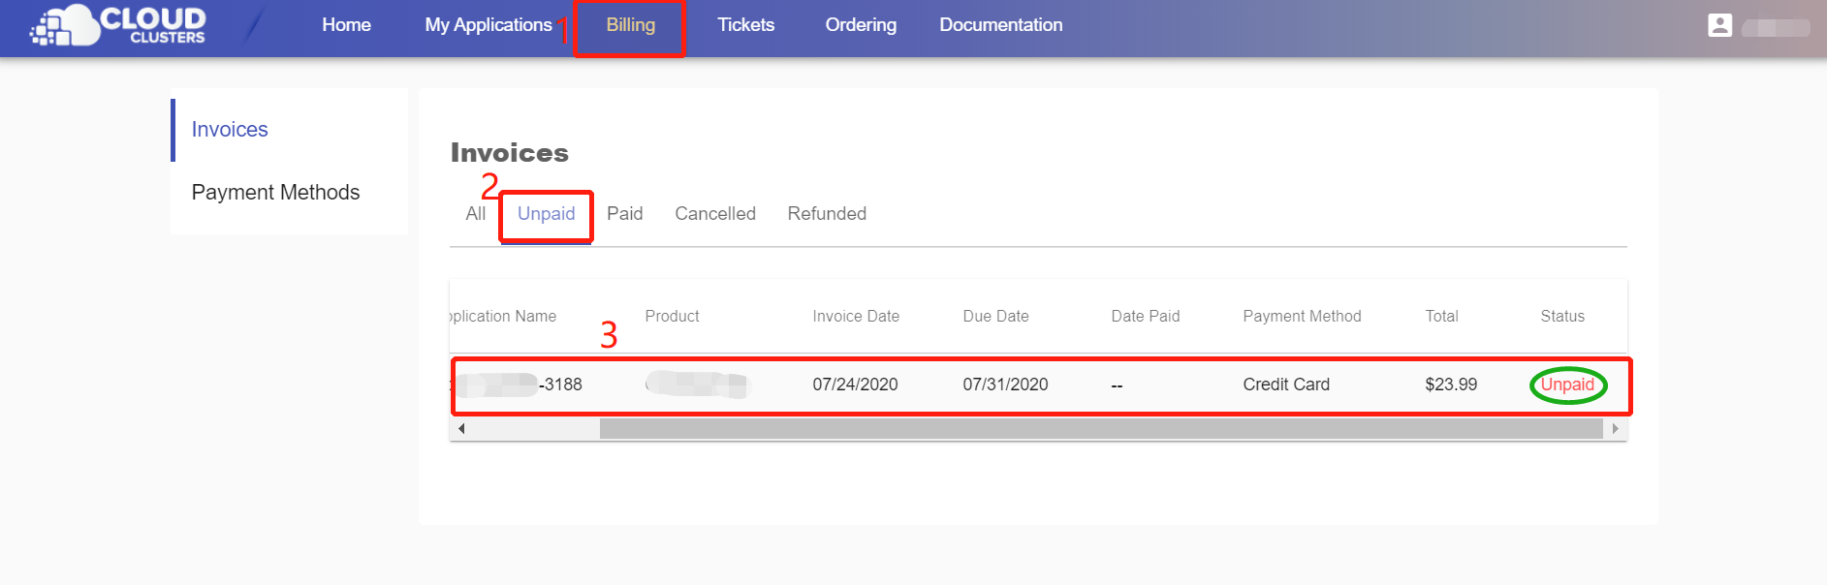Screen dimensions: 1827x585
Task: Switch to the Cancelled tab
Action: point(714,214)
